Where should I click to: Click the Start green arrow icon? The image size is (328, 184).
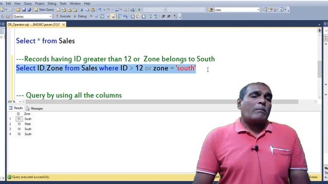coord(139,10)
